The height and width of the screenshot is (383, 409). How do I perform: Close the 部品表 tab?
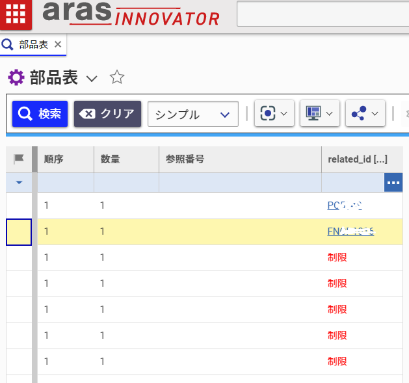tap(58, 44)
